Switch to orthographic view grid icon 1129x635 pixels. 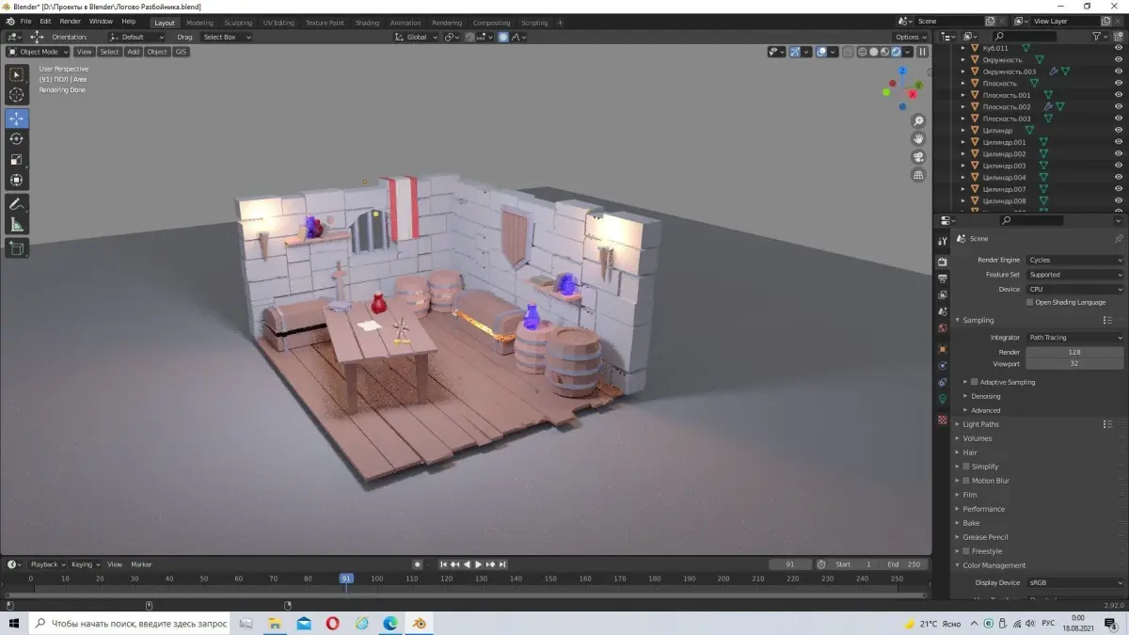point(919,174)
